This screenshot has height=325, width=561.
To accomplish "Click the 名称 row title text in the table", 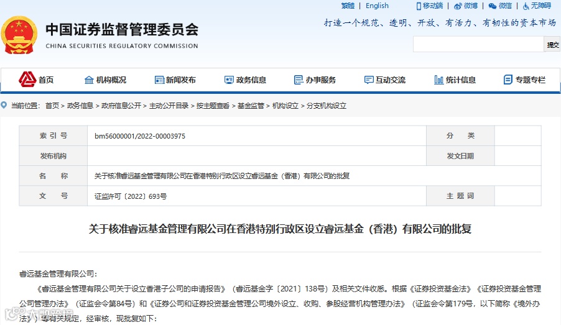I will click(222, 176).
